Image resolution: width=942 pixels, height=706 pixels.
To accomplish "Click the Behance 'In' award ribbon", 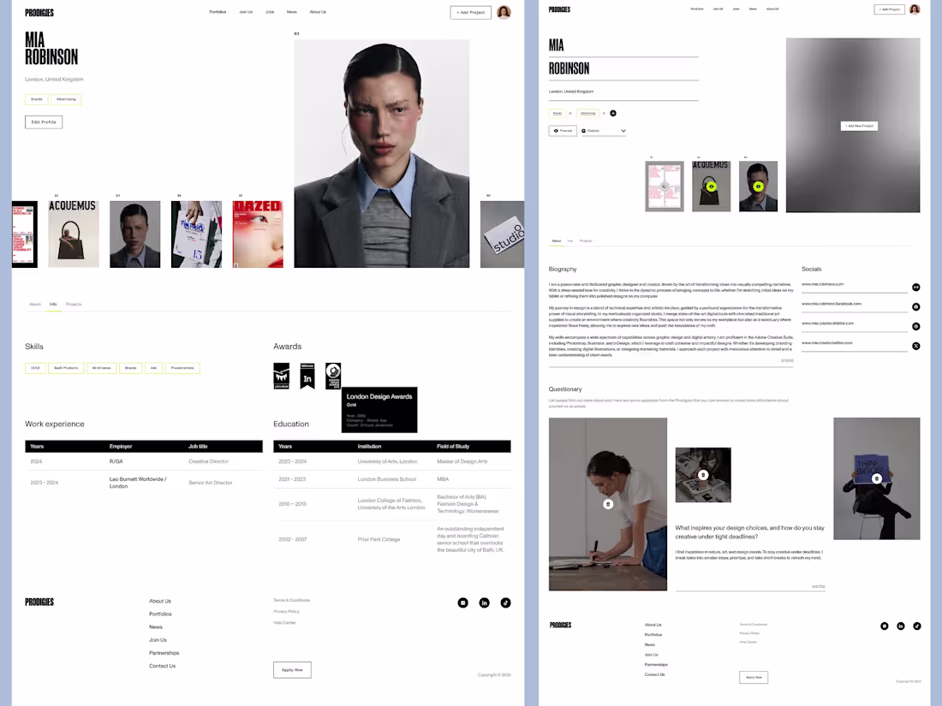I will pos(307,376).
